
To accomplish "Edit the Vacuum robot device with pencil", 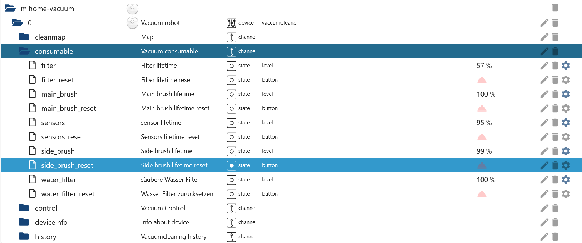I will tap(544, 23).
